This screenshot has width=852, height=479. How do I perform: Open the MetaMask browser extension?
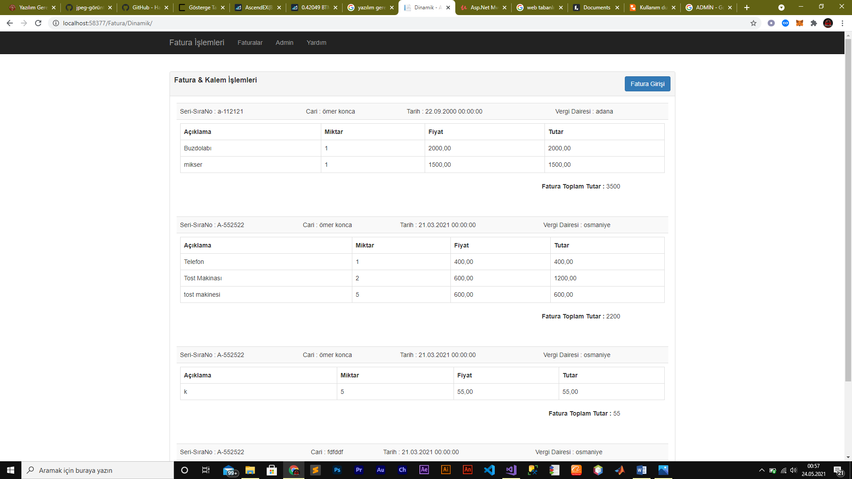tap(800, 23)
